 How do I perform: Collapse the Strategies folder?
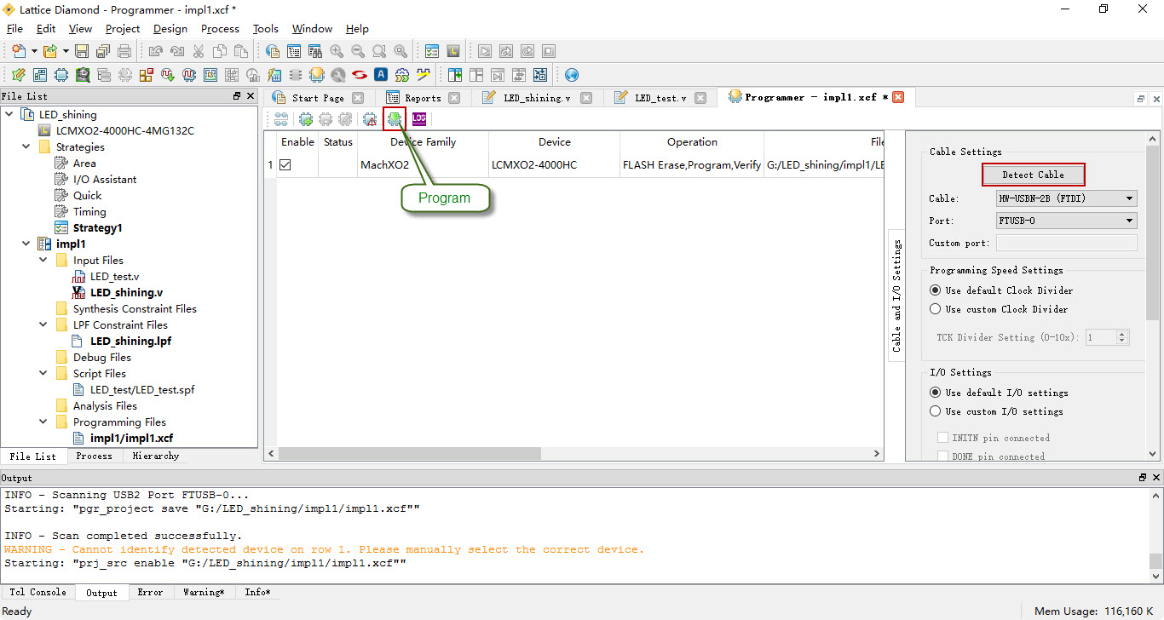coord(26,146)
